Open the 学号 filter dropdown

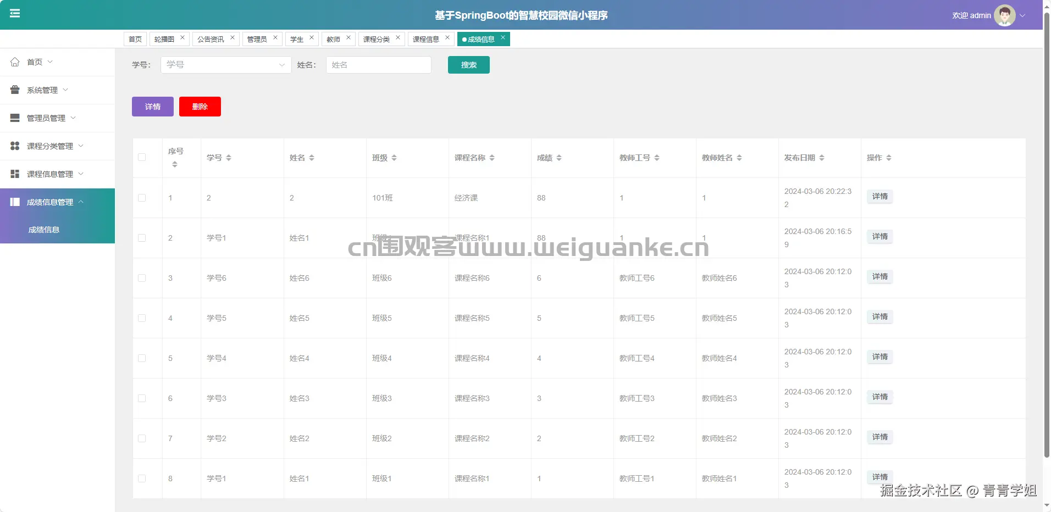click(x=226, y=65)
